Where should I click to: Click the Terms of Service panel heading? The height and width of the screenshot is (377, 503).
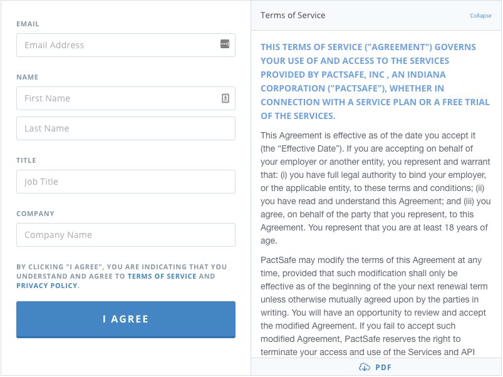point(293,16)
